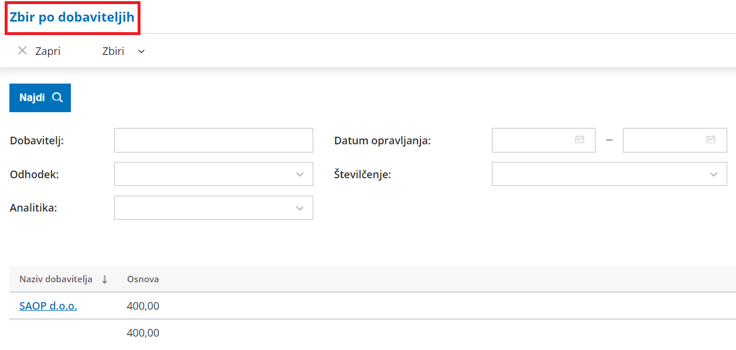
Task: Click the Zbir po dobaviteljih title
Action: coord(72,17)
